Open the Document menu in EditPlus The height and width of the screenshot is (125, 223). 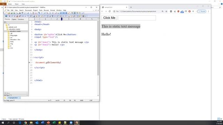[28, 10]
